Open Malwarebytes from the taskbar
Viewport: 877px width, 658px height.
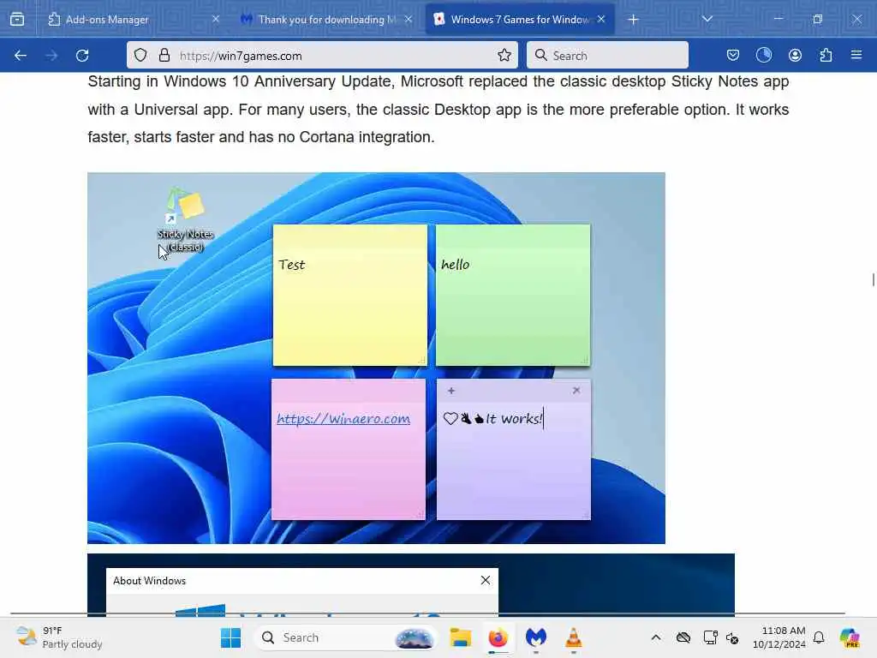click(x=536, y=637)
